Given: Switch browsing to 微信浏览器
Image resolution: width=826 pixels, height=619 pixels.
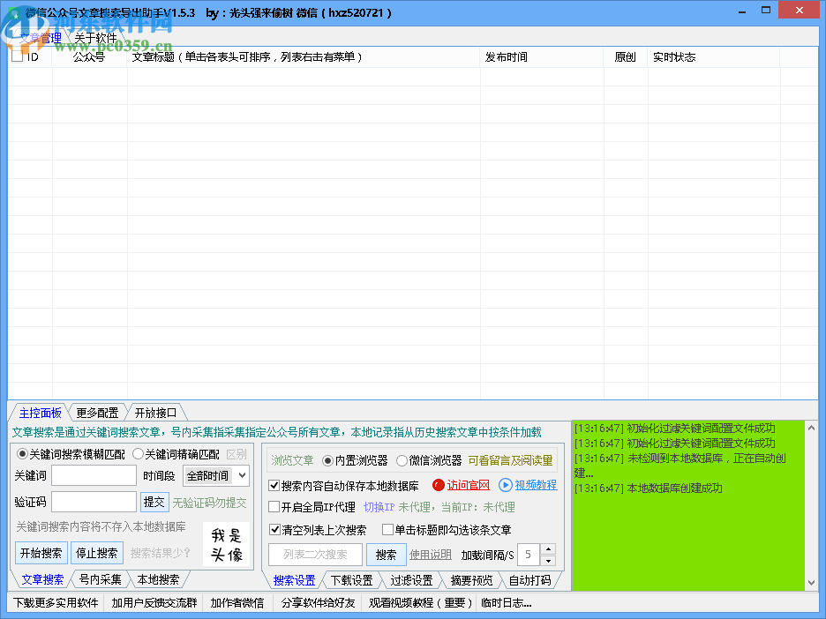Looking at the screenshot, I should point(402,460).
